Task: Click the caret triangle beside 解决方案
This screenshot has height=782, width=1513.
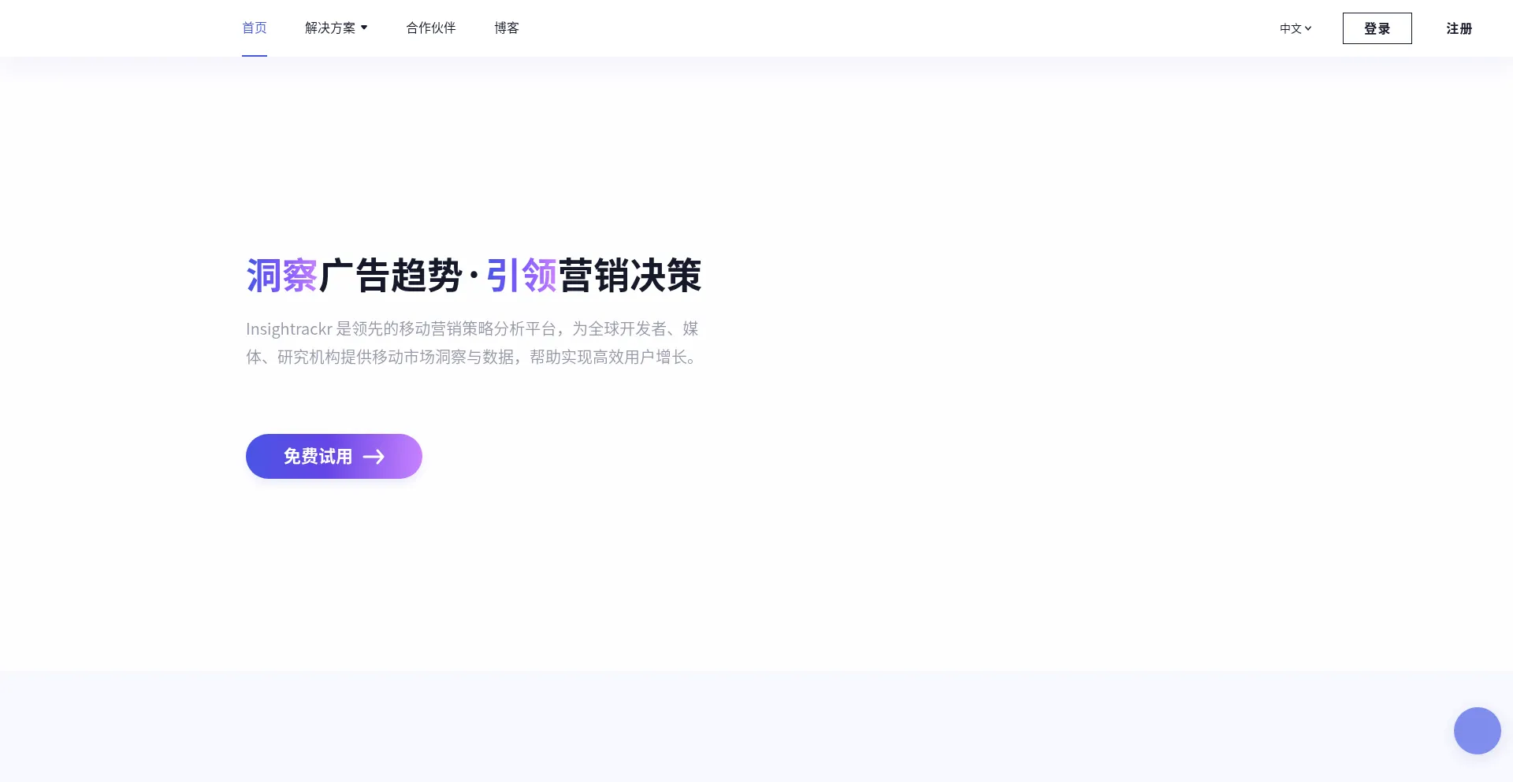Action: click(x=364, y=28)
